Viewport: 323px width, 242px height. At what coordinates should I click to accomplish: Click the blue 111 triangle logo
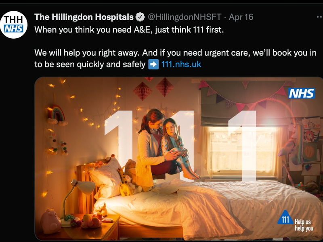(x=285, y=217)
